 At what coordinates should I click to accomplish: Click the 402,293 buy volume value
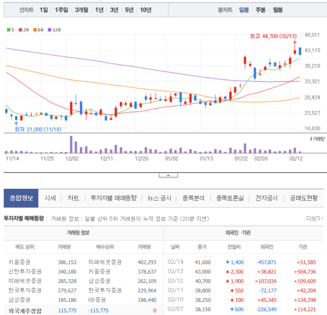coord(147,262)
